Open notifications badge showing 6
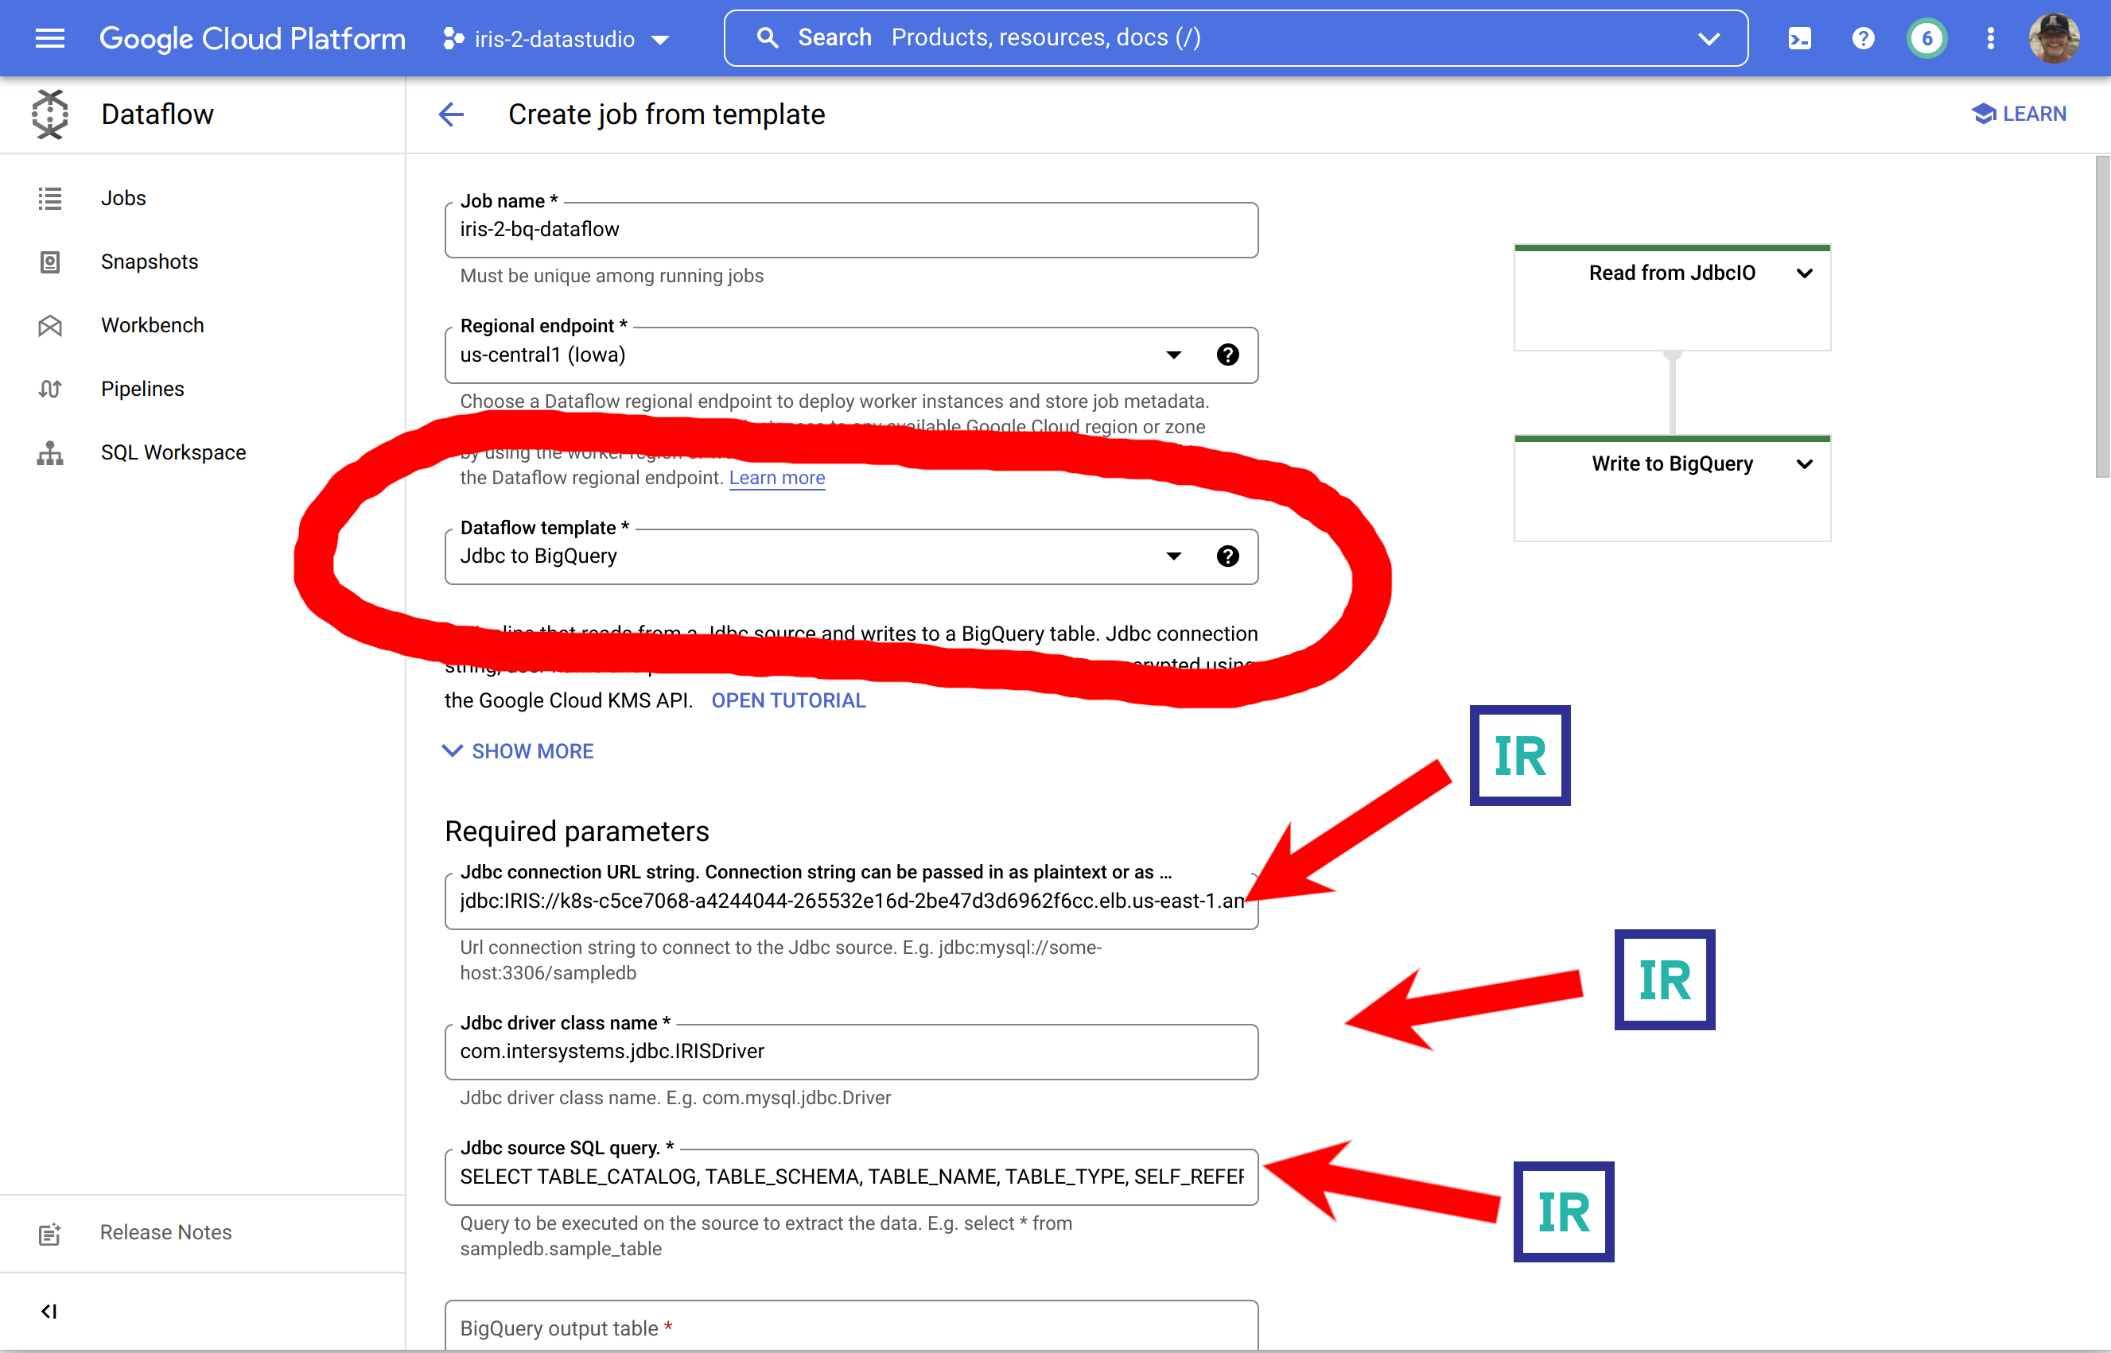Screen dimensions: 2111x1353 coord(1926,38)
